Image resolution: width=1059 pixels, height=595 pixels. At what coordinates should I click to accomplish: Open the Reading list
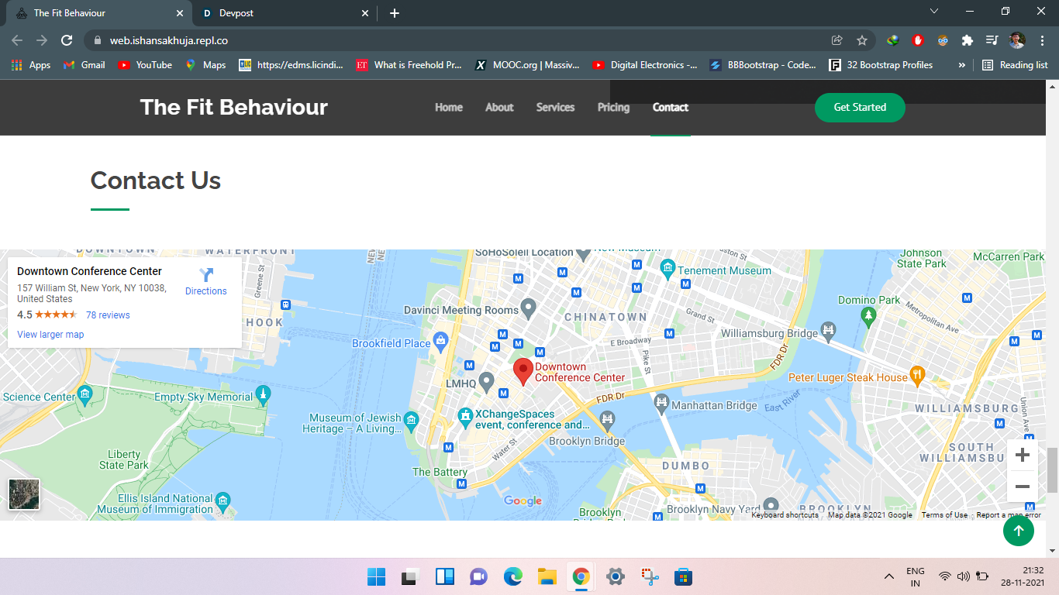[x=1015, y=65]
